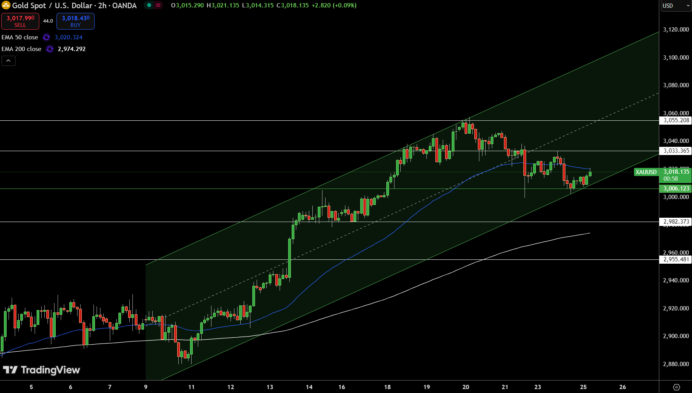Click date 9 on the time axis

point(146,387)
